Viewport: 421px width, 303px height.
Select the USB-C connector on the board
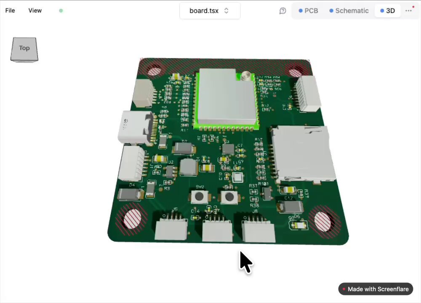tap(136, 127)
